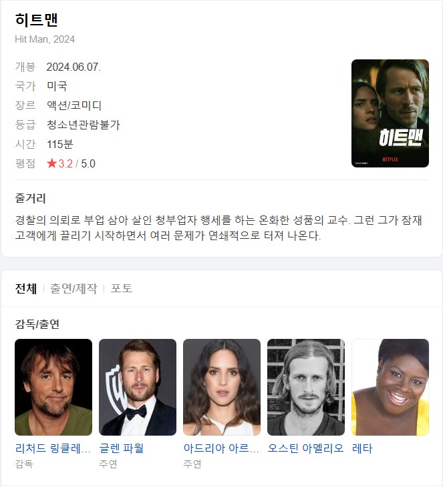Click the 청소년관람불가 rating value

83,125
